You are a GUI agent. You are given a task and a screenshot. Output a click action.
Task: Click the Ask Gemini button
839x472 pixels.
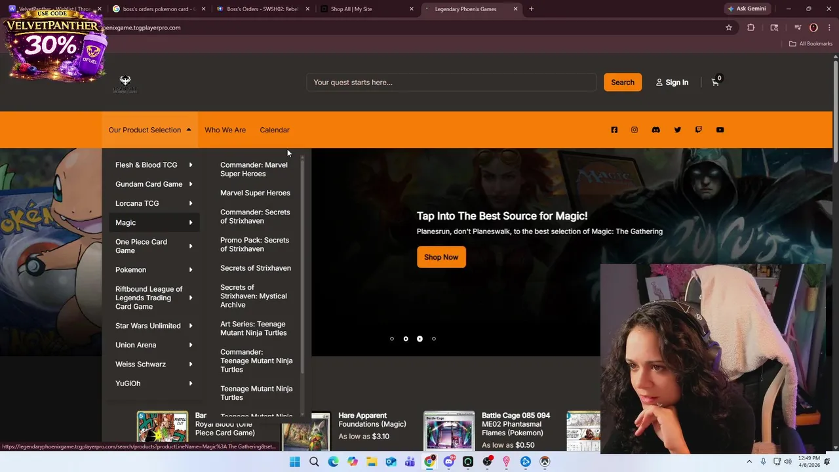pos(749,9)
